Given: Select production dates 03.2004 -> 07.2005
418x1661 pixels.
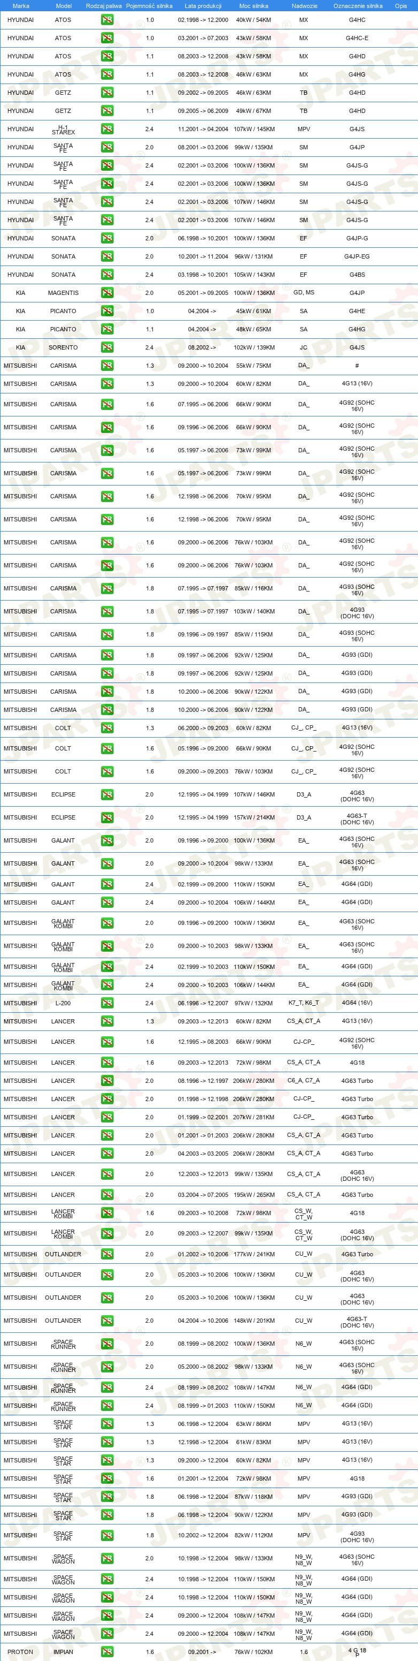Looking at the screenshot, I should 203,1195.
